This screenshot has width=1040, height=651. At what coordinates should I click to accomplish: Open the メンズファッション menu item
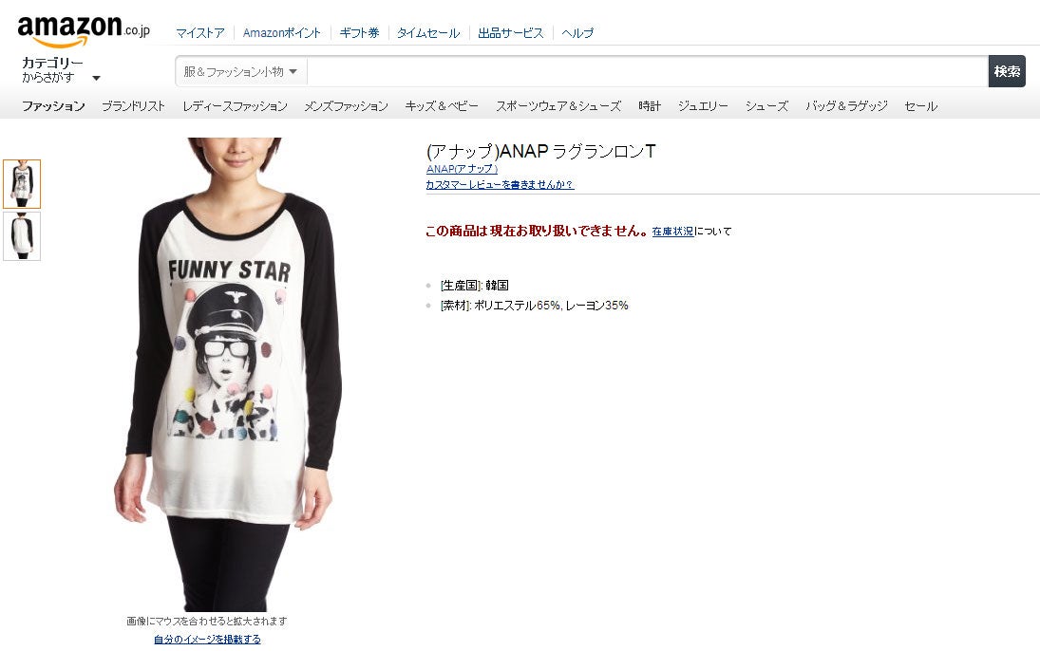[x=347, y=106]
